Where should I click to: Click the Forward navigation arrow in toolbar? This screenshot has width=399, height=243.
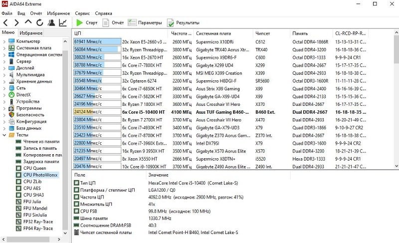coord(16,22)
